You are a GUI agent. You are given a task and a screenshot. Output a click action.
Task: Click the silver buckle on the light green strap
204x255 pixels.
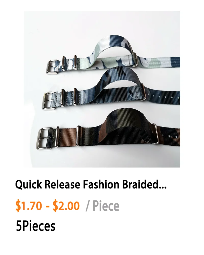click(x=53, y=67)
